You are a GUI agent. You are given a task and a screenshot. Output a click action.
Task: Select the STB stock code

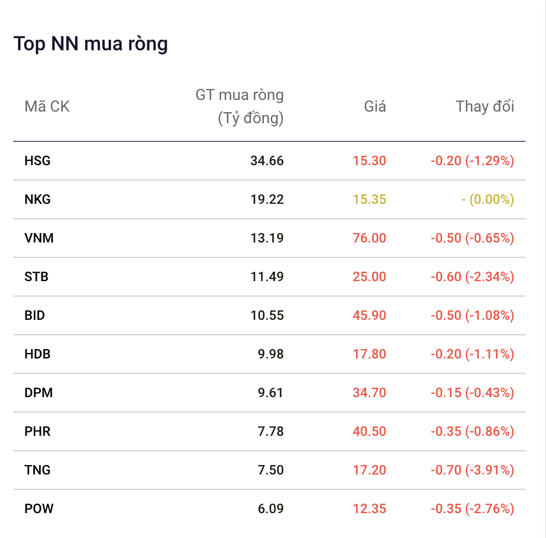click(x=36, y=277)
